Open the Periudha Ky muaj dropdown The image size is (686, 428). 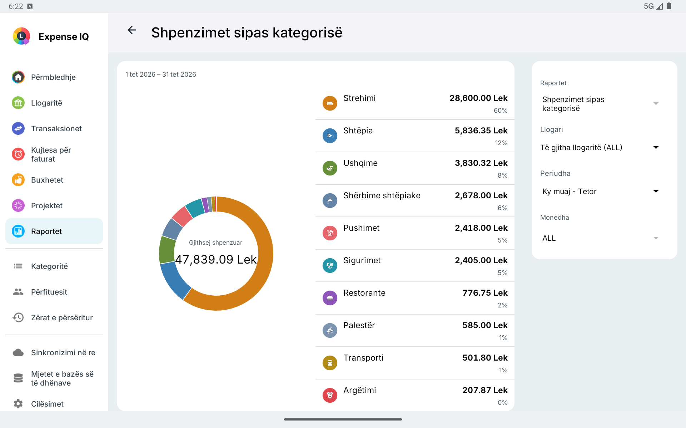600,192
